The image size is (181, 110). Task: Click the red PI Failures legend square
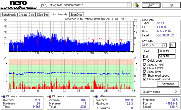(x=50, y=97)
